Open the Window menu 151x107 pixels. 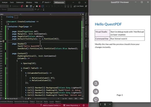[29, 2]
